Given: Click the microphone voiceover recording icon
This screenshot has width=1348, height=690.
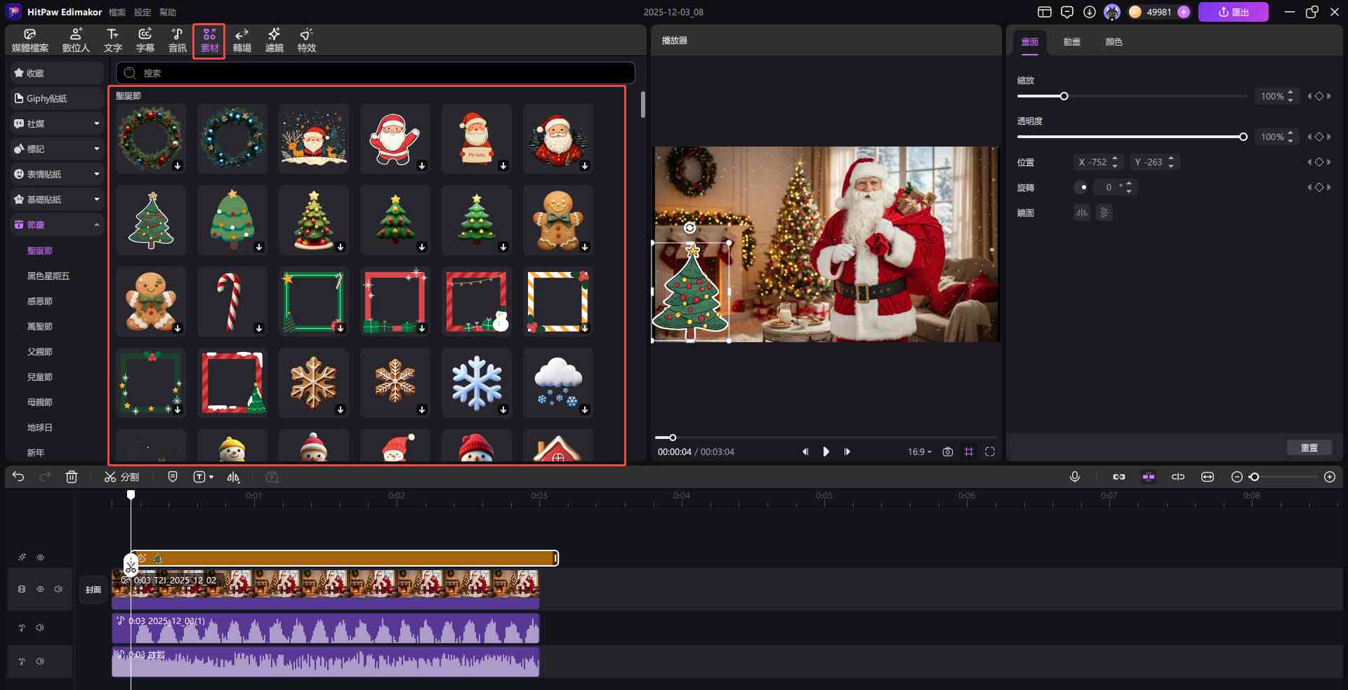Looking at the screenshot, I should pos(1075,477).
